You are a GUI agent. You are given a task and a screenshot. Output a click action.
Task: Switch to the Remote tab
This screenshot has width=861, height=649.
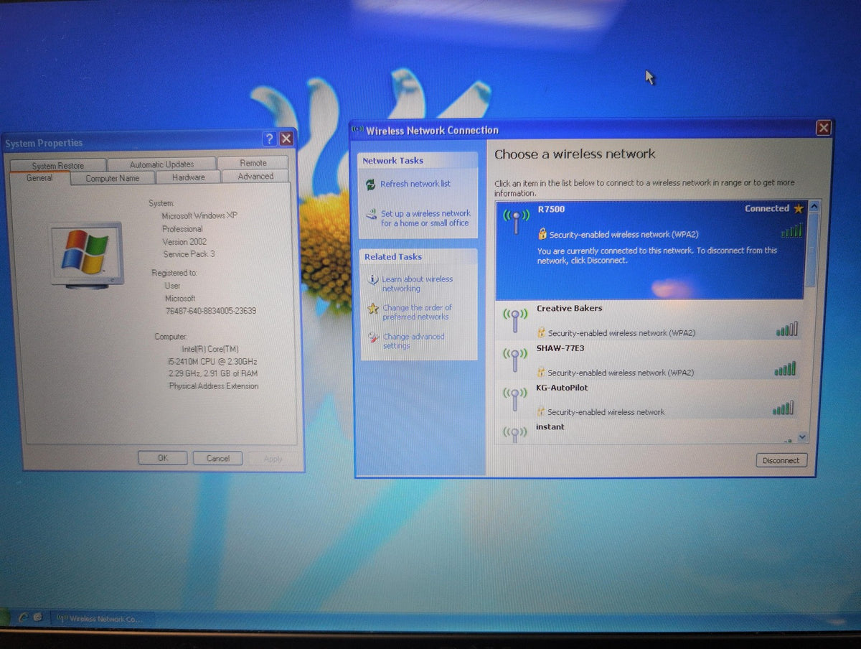pos(253,163)
